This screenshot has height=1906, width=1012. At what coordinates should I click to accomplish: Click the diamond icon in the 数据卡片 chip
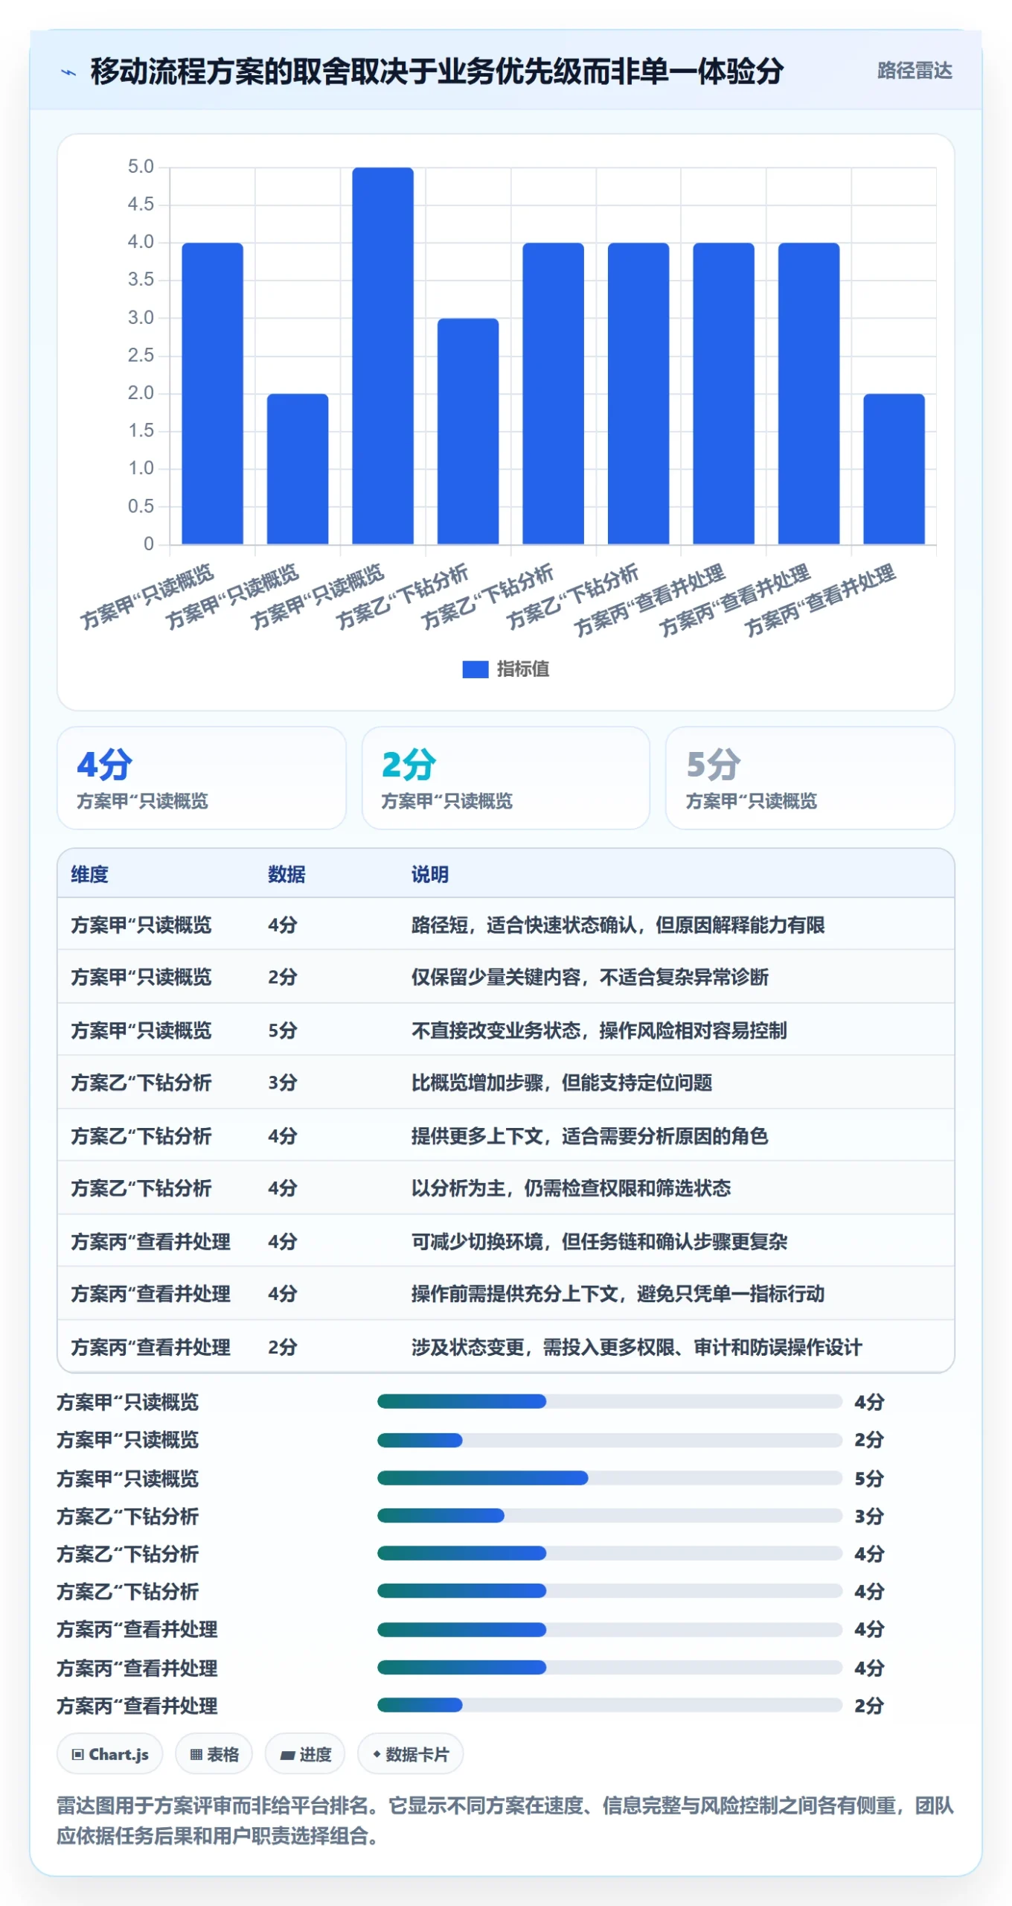[377, 1754]
